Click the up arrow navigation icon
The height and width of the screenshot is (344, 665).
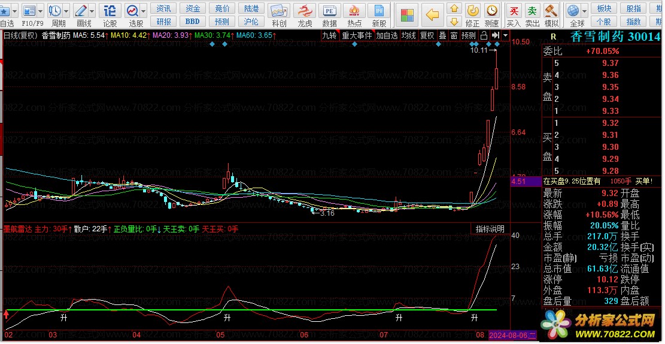454,8
